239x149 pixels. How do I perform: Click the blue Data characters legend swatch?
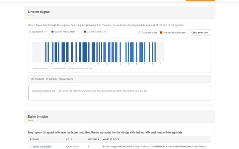click(85, 32)
